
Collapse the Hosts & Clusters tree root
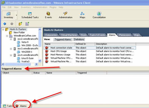3,29
